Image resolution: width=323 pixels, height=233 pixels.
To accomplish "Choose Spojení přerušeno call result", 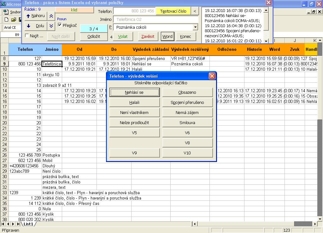I will [x=187, y=103].
